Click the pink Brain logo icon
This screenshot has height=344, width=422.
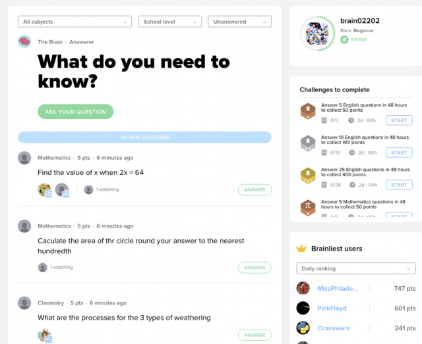point(24,41)
